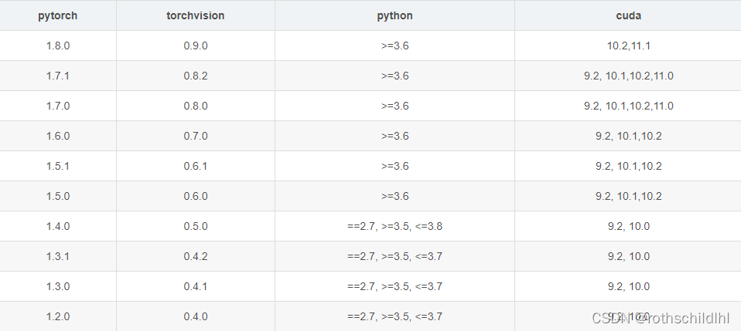Click the pytorch 1.5.0 version cell
Image resolution: width=741 pixels, height=331 pixels.
point(58,196)
